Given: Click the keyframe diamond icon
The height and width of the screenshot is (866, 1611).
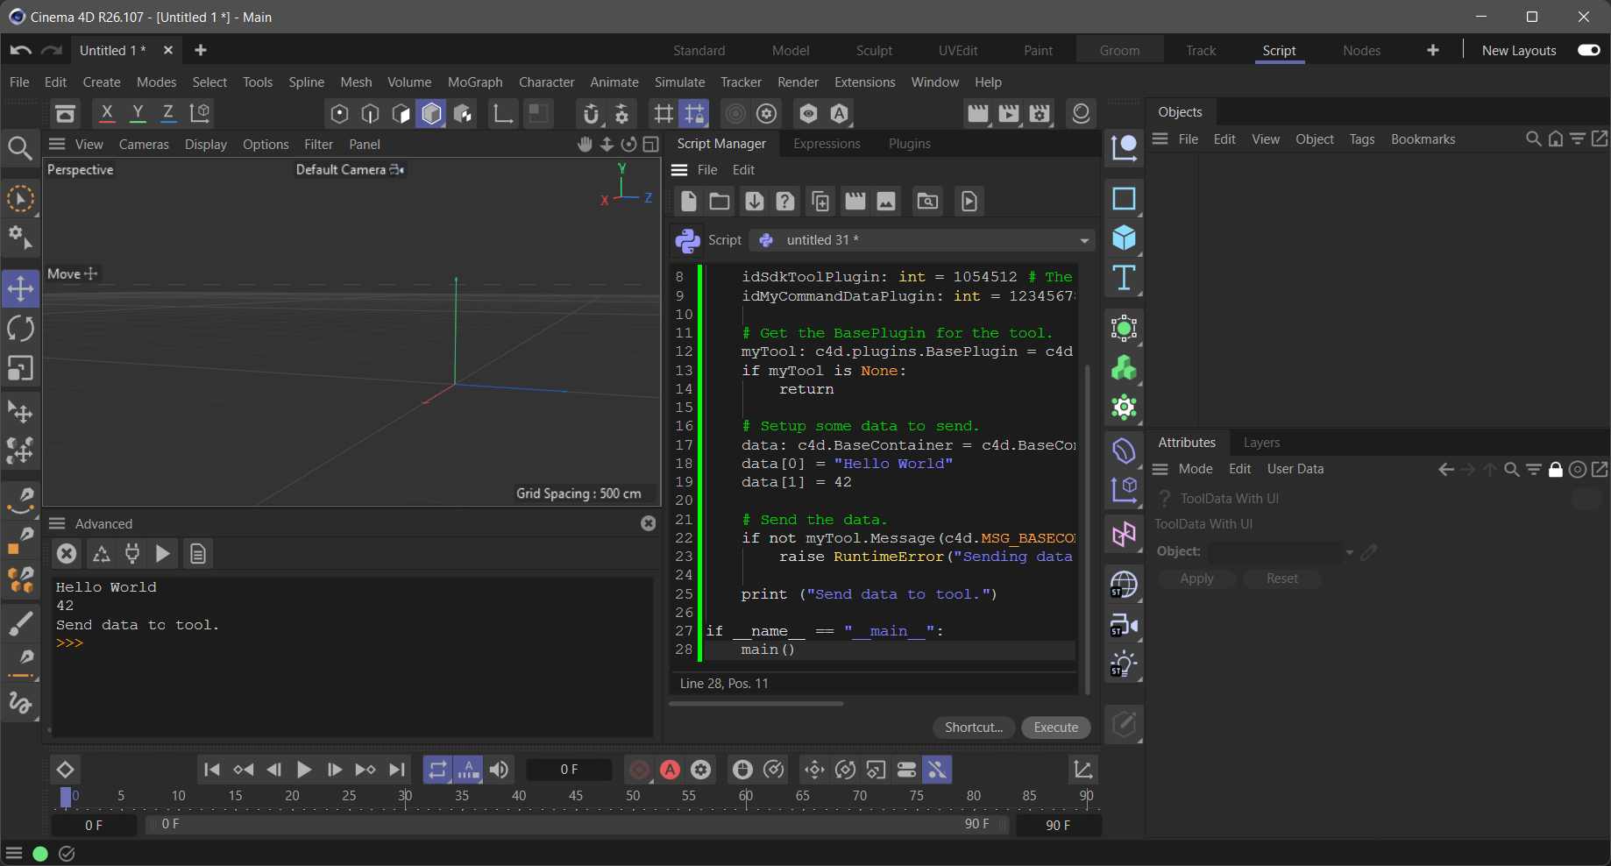Looking at the screenshot, I should coord(66,770).
